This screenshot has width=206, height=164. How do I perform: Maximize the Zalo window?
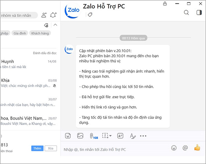(188, 3)
